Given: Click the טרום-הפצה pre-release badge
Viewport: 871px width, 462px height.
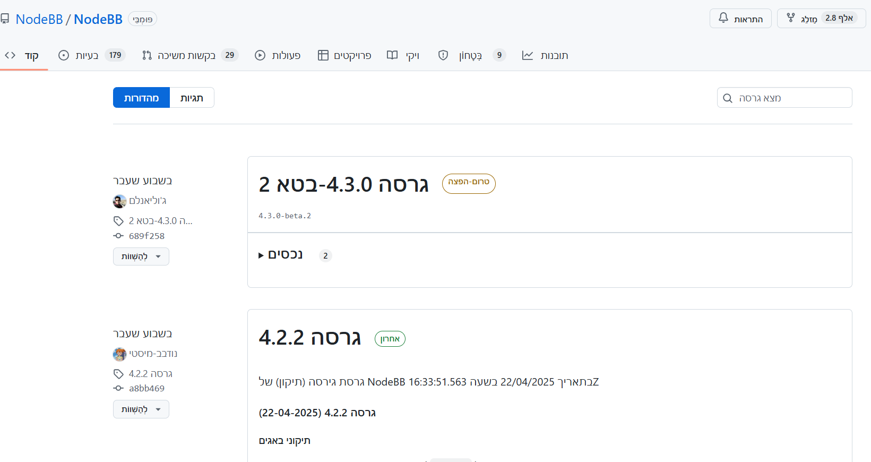Looking at the screenshot, I should 469,183.
